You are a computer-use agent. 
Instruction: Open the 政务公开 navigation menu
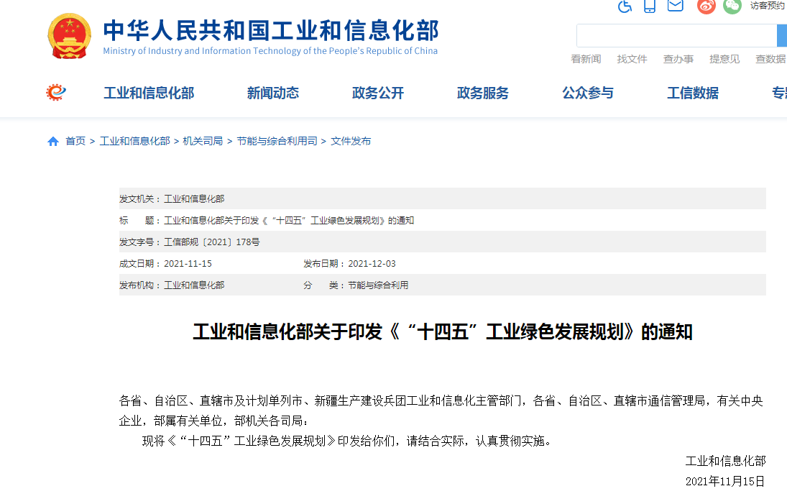tap(378, 93)
